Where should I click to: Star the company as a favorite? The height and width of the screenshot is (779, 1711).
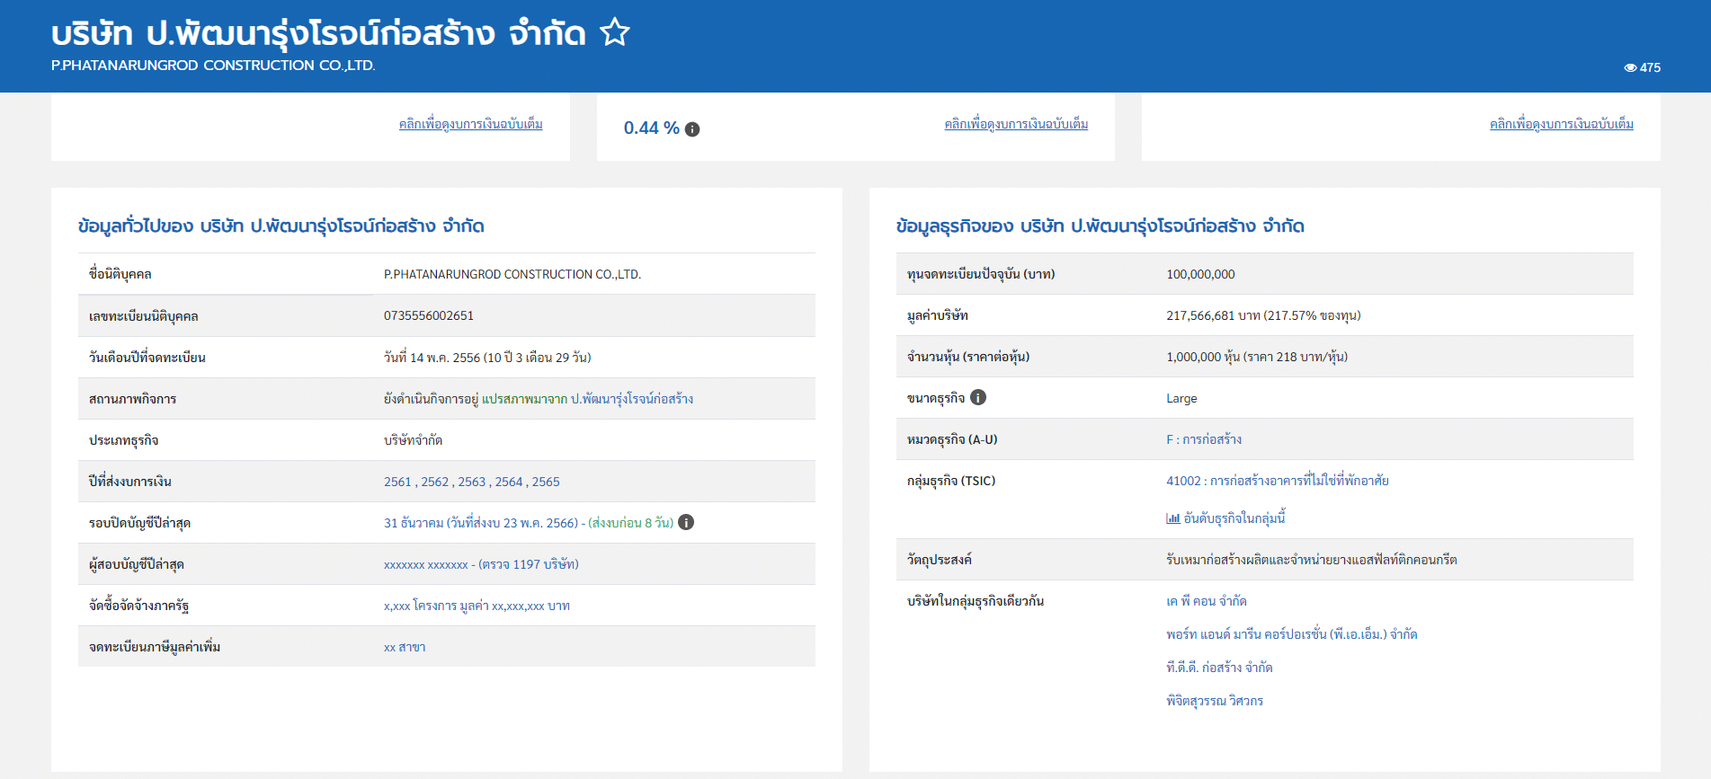615,32
